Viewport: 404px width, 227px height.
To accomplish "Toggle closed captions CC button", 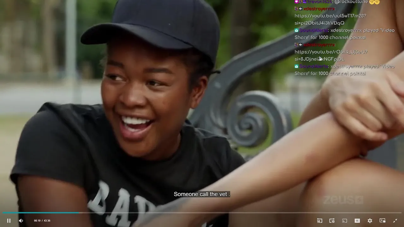I will pyautogui.click(x=357, y=221).
